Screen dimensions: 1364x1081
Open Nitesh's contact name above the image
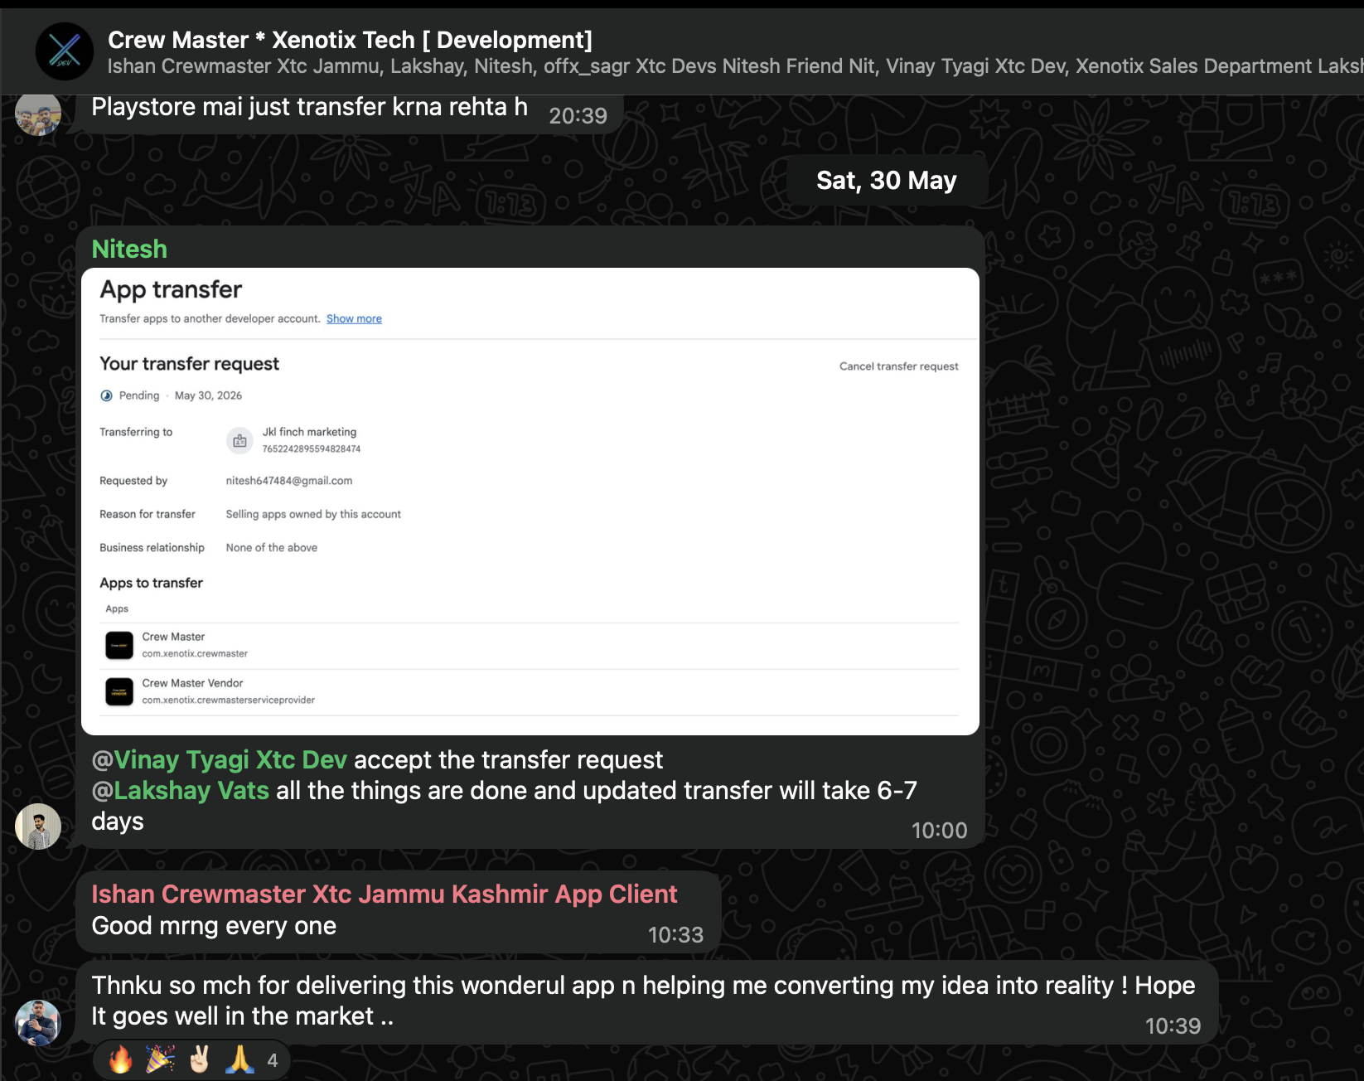129,249
